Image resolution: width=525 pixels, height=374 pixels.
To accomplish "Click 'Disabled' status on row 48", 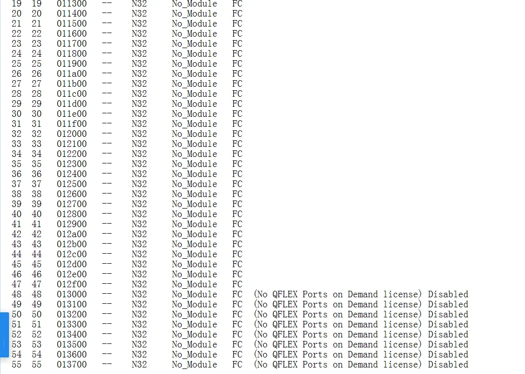I will tap(448, 294).
